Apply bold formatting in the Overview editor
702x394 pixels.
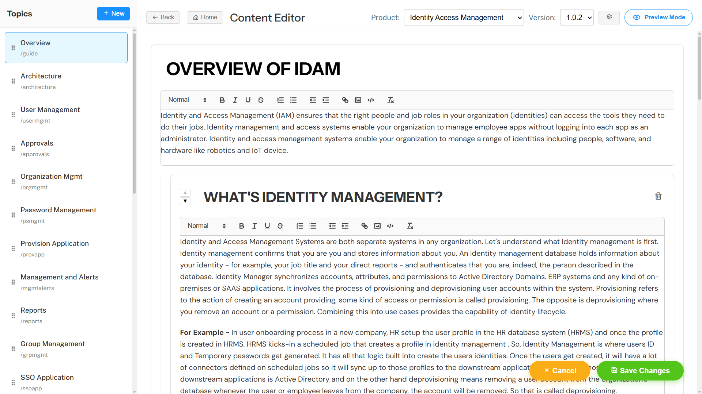click(222, 100)
